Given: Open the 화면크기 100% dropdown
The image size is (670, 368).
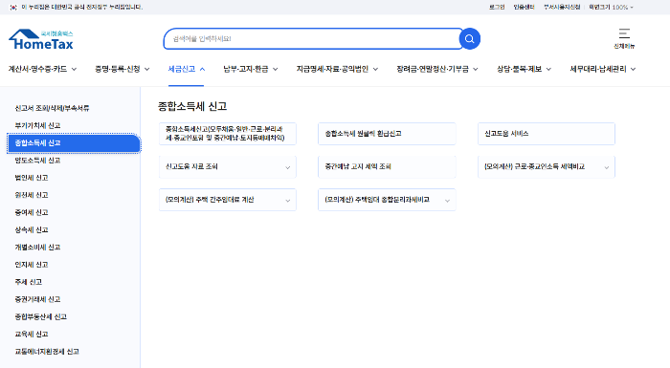Looking at the screenshot, I should pyautogui.click(x=611, y=8).
